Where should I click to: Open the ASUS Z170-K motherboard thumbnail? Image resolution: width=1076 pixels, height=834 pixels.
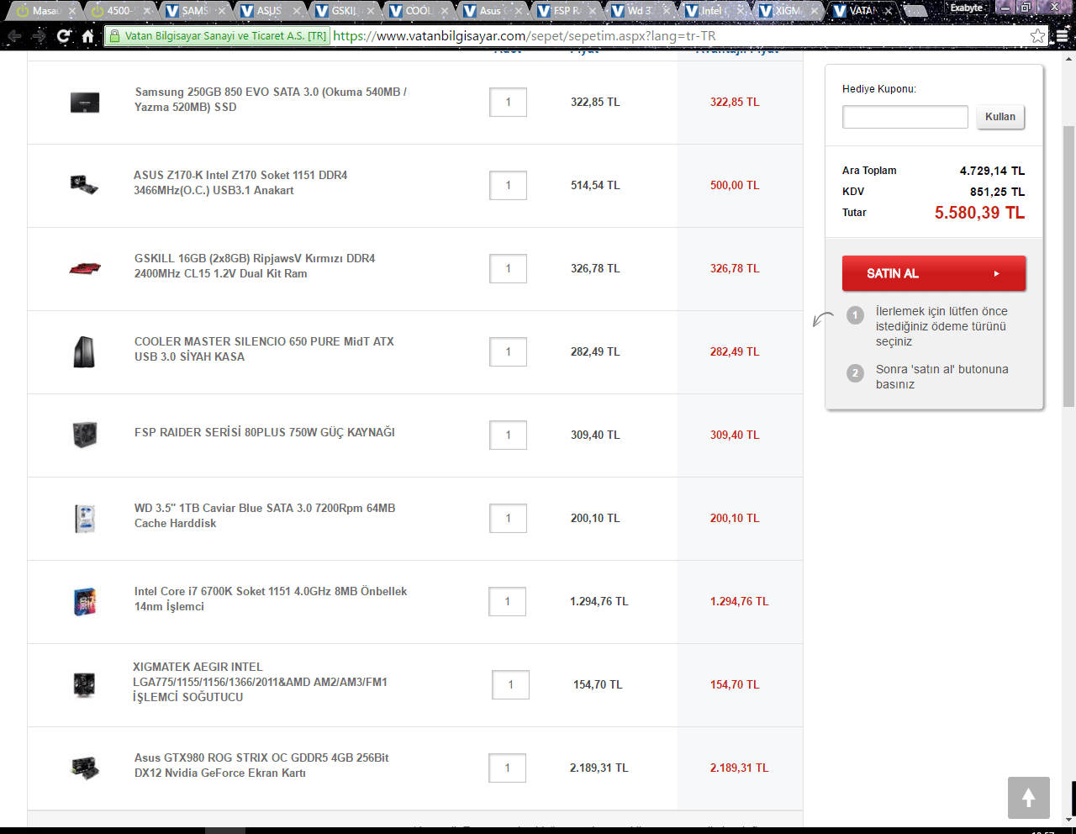click(84, 185)
